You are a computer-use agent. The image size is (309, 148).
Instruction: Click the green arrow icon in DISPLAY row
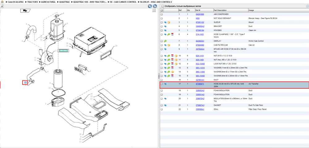(165, 41)
